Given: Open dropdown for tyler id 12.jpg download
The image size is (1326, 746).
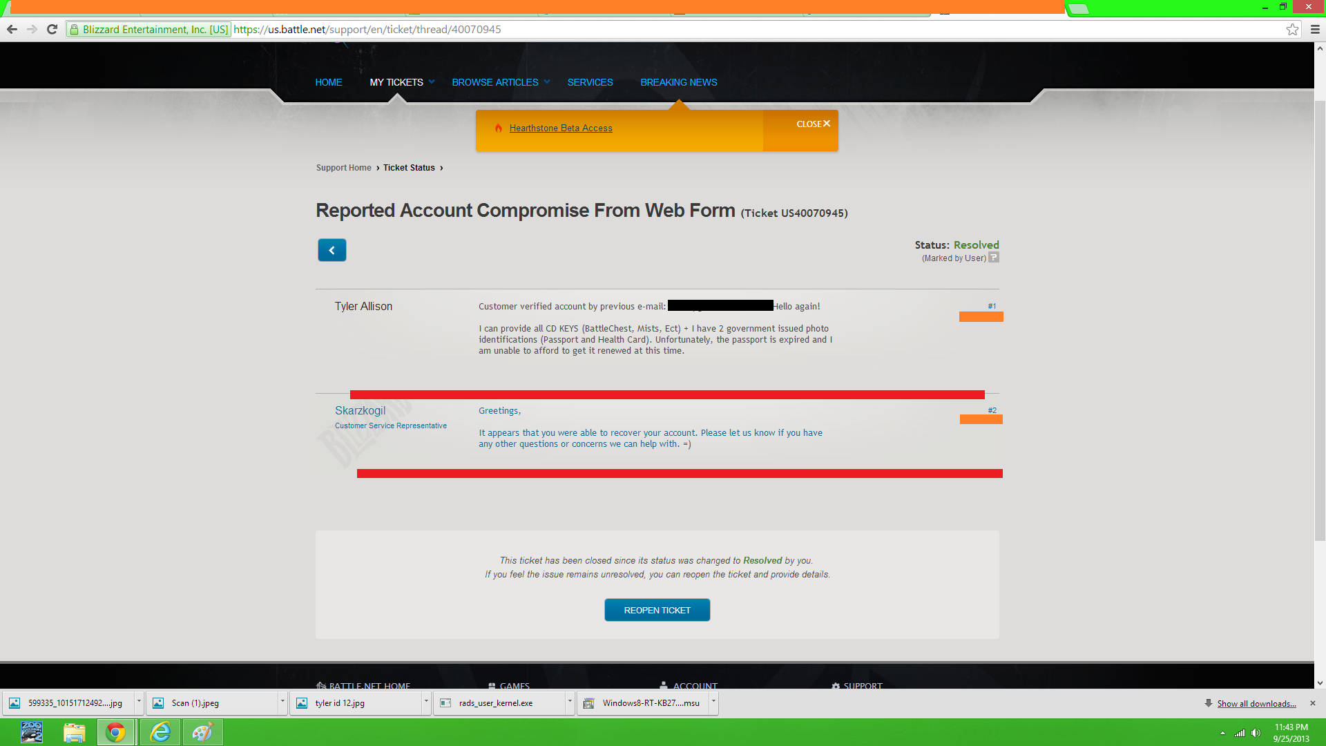Looking at the screenshot, I should click(426, 702).
